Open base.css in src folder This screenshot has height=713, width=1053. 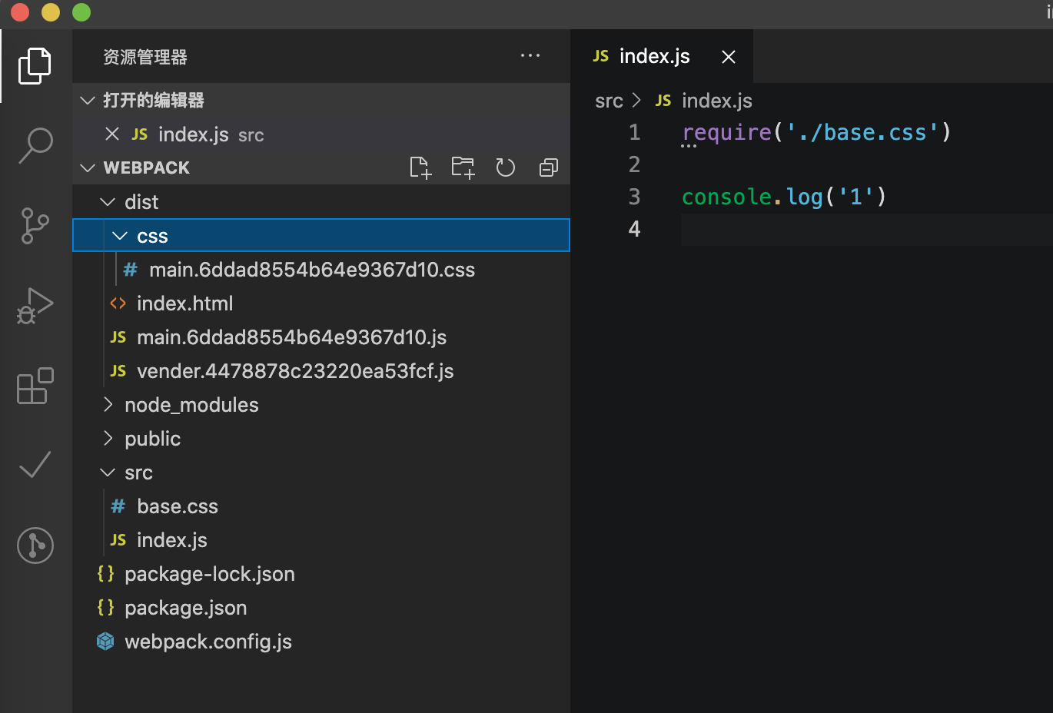coord(321,506)
